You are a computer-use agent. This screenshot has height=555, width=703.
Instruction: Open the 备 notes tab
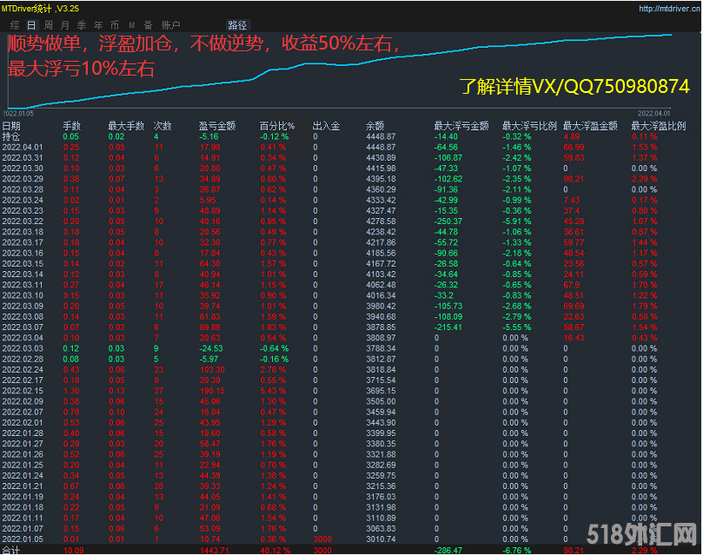148,25
